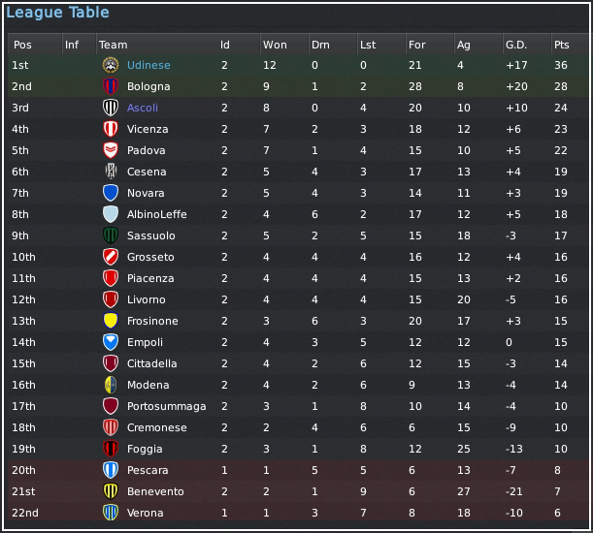Sort table by Pts column header
The width and height of the screenshot is (593, 533).
click(561, 45)
